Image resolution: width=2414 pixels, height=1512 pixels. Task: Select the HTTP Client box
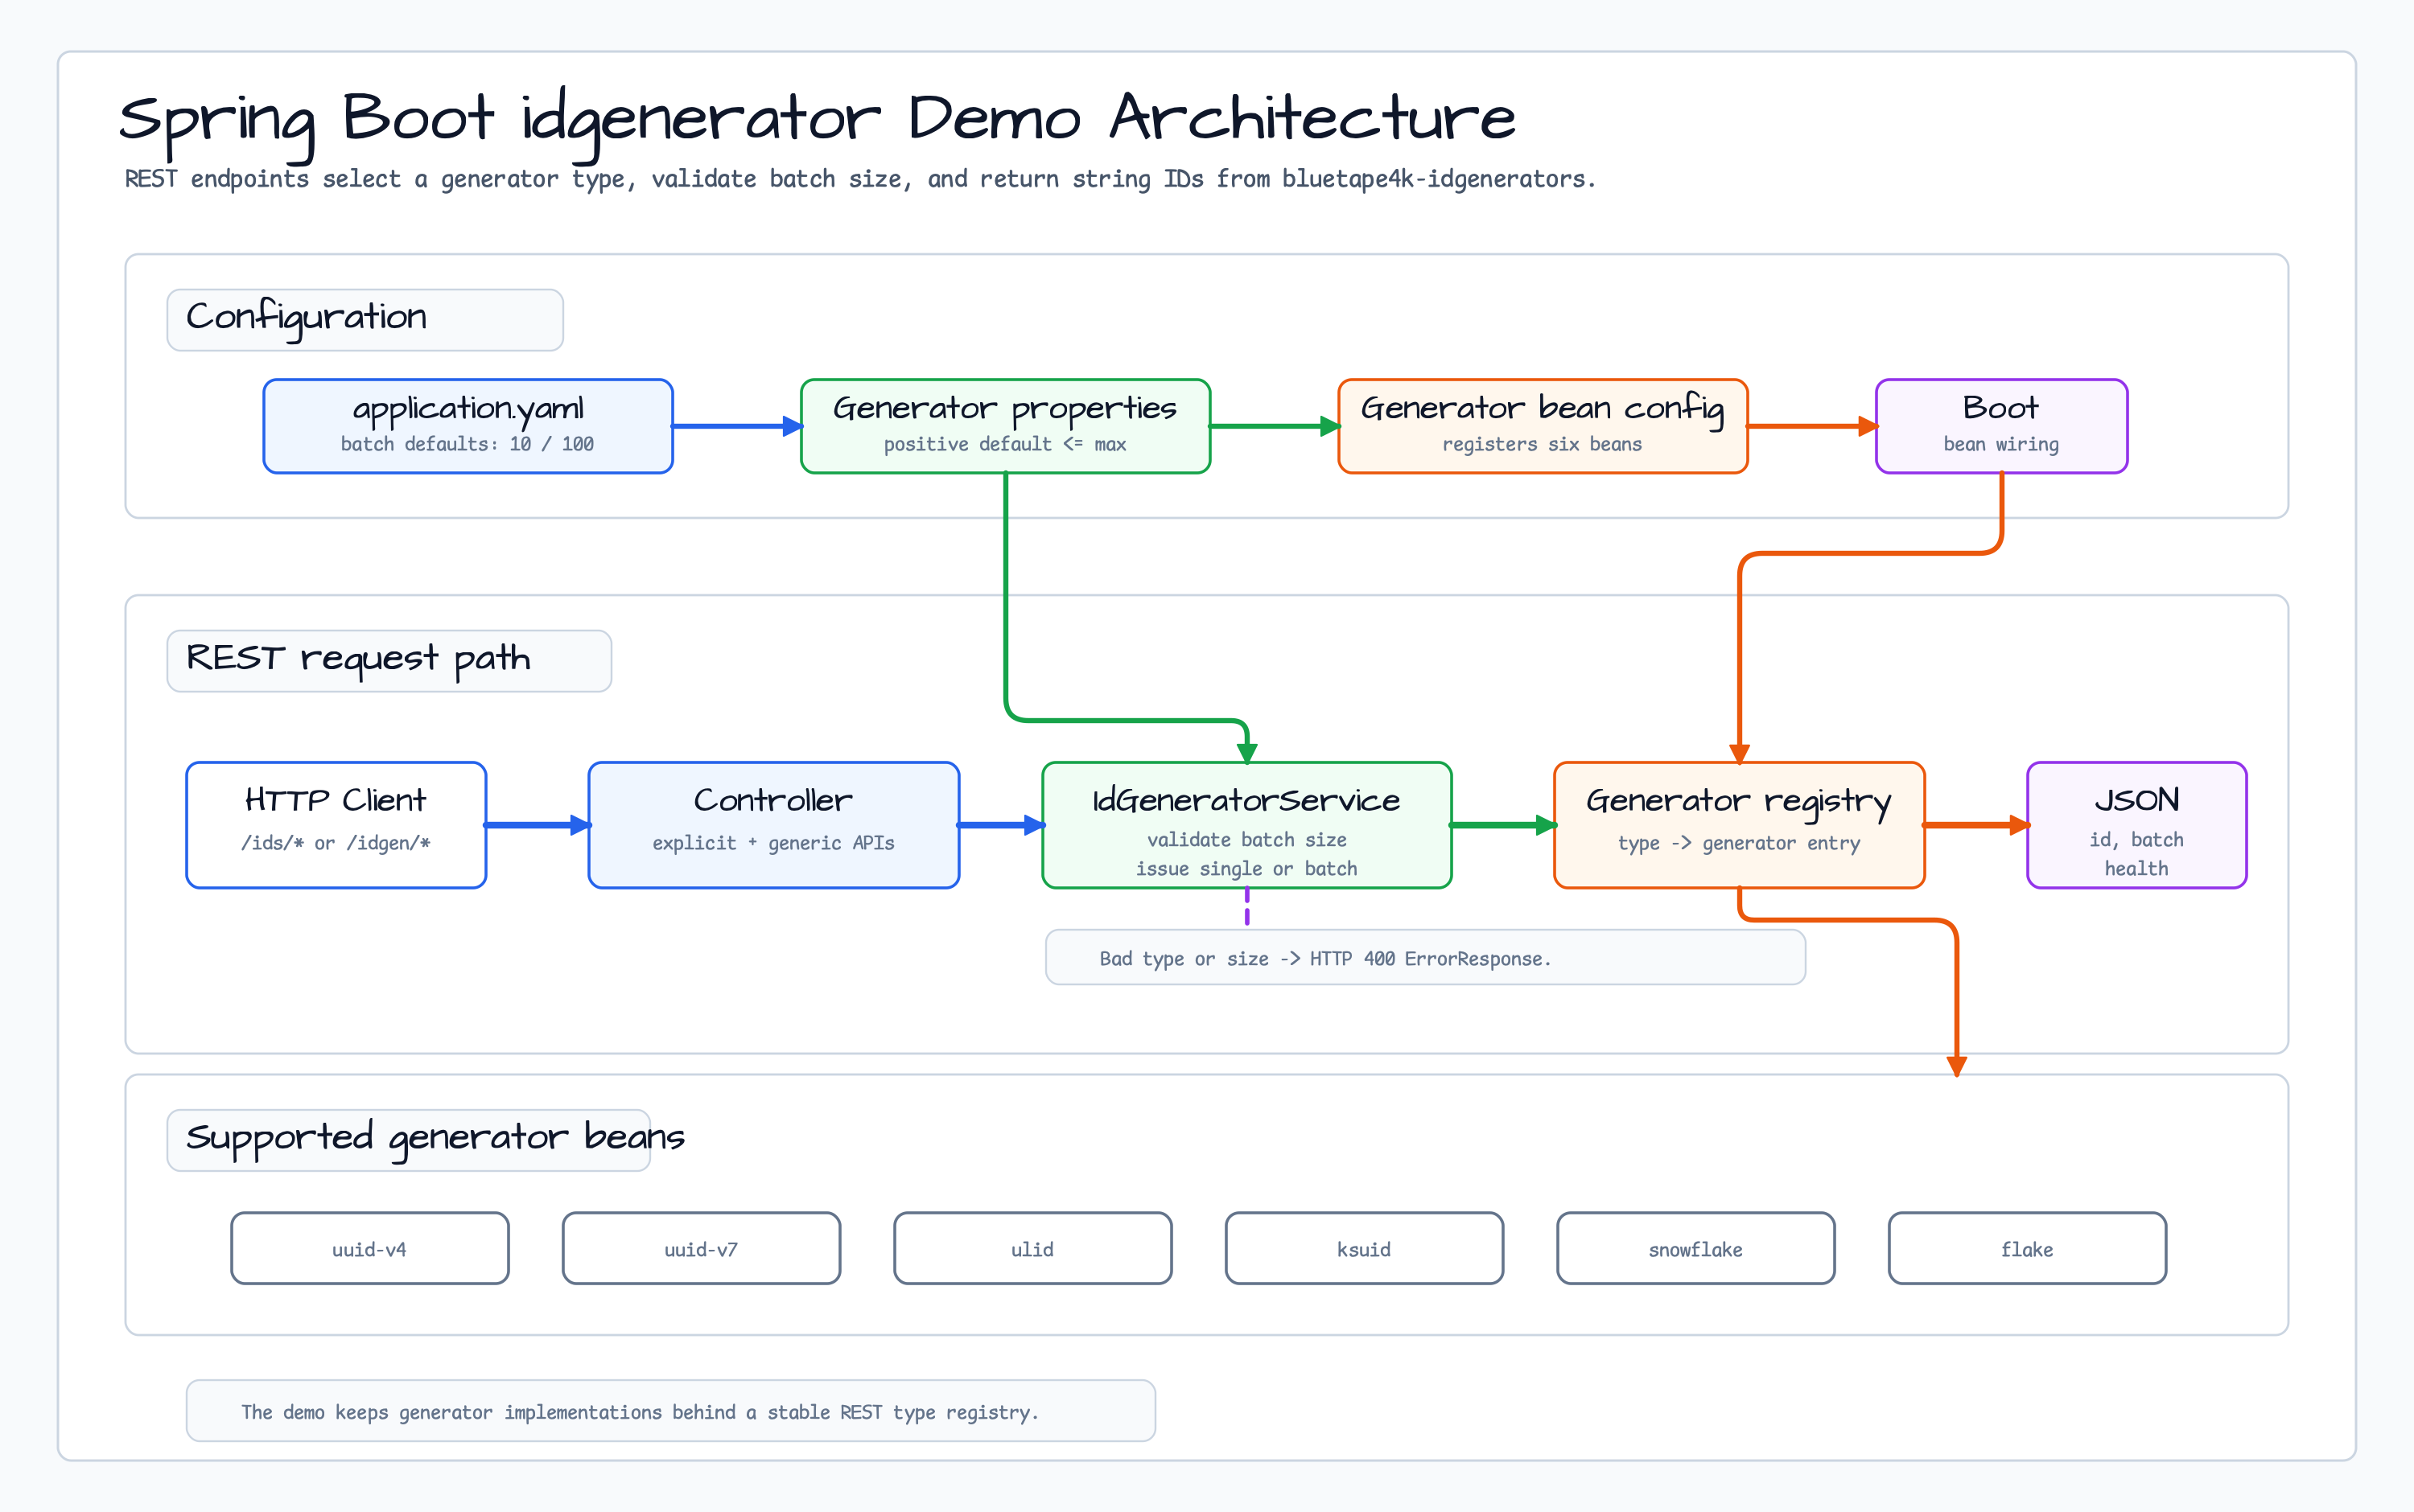click(336, 825)
